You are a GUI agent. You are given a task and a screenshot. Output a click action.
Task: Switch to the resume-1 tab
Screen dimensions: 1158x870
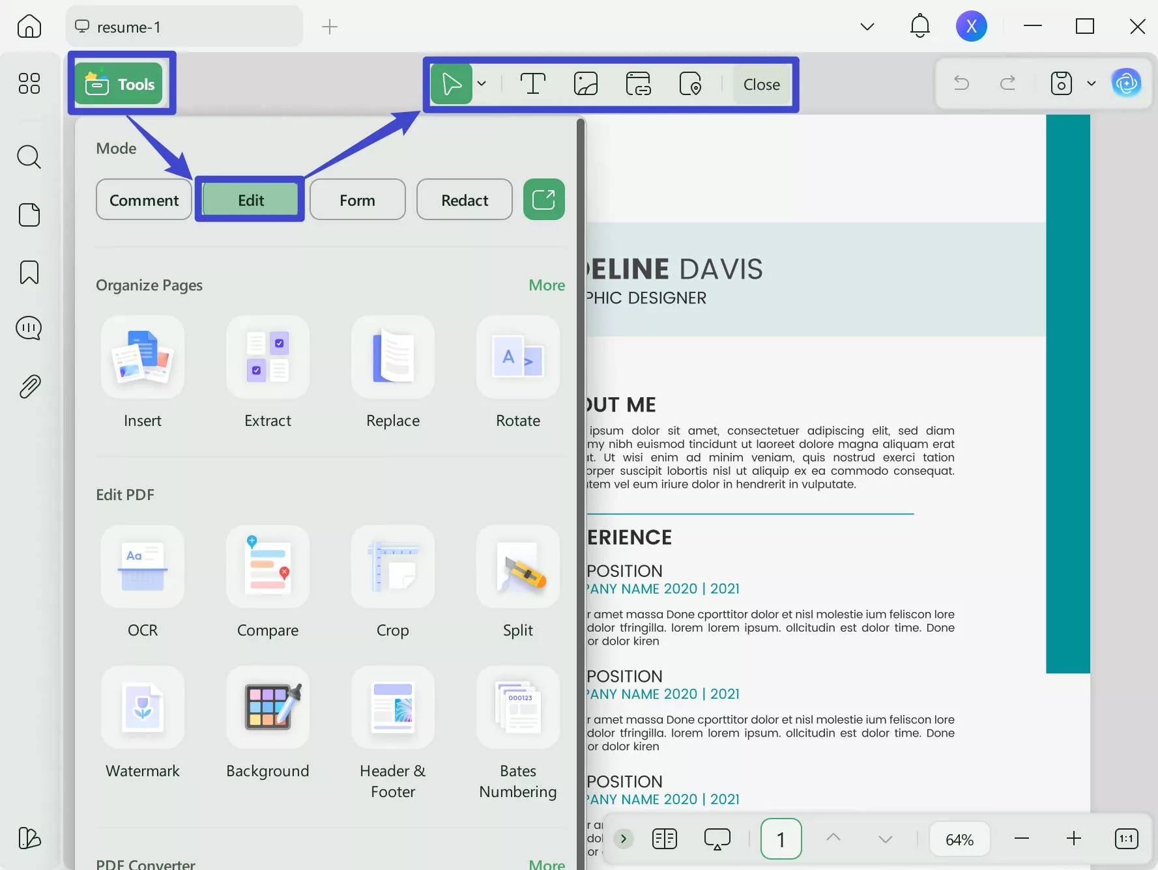pyautogui.click(x=184, y=27)
